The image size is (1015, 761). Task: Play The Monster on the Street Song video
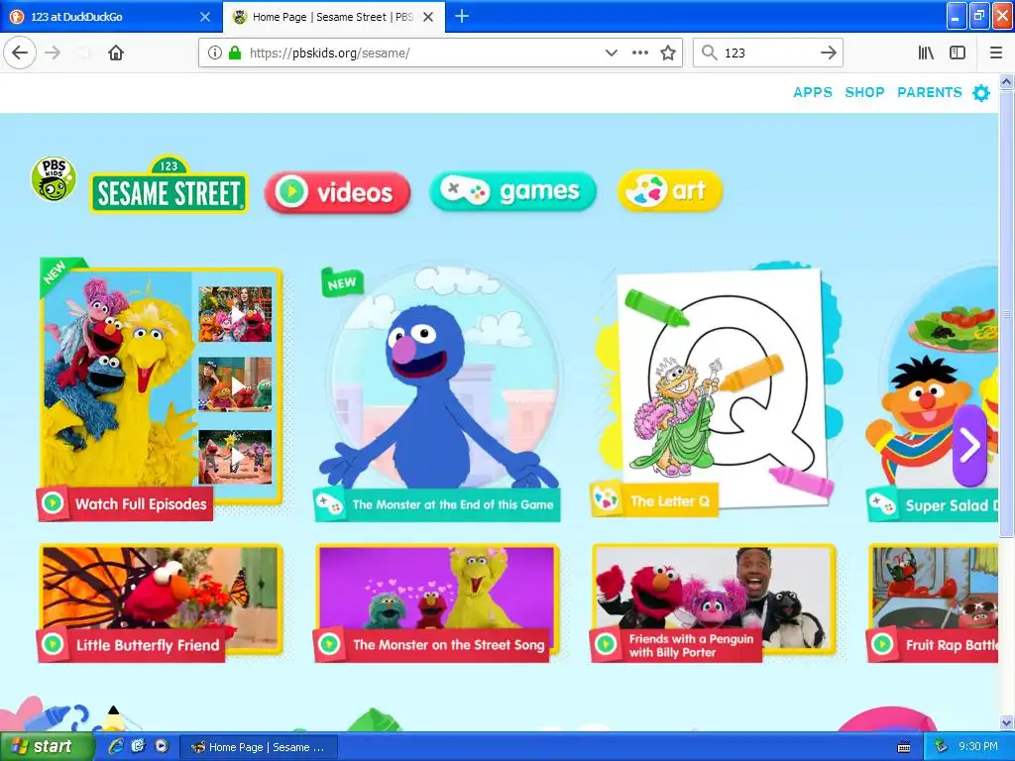437,603
